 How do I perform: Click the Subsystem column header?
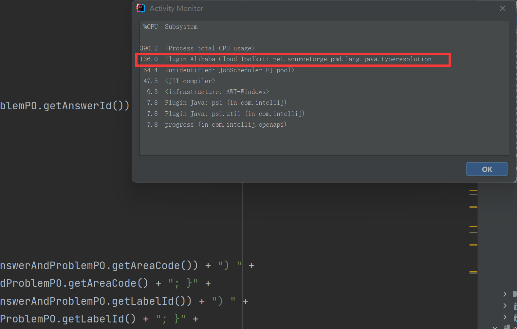(x=181, y=27)
